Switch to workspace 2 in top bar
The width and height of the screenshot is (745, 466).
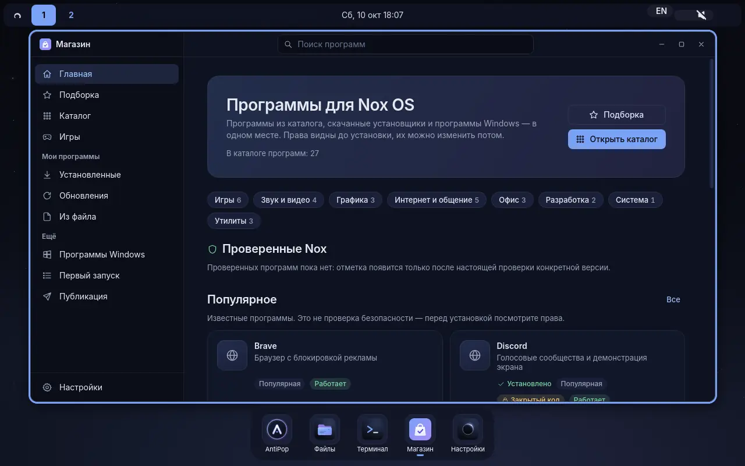point(71,15)
